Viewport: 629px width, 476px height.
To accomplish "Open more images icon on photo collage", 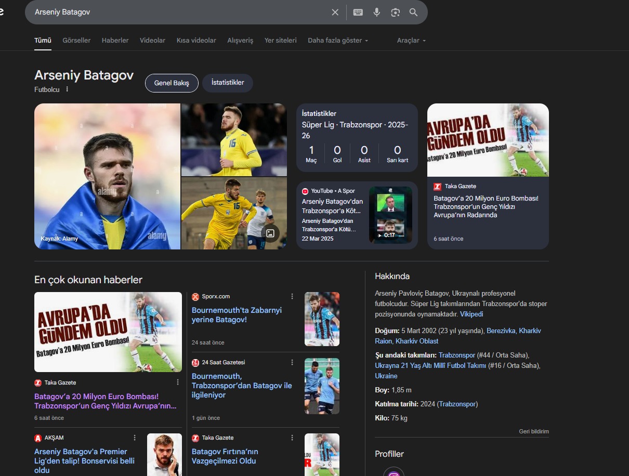I will click(x=270, y=233).
